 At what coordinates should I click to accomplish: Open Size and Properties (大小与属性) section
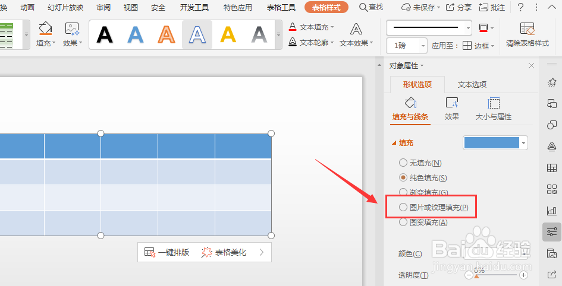coord(493,109)
